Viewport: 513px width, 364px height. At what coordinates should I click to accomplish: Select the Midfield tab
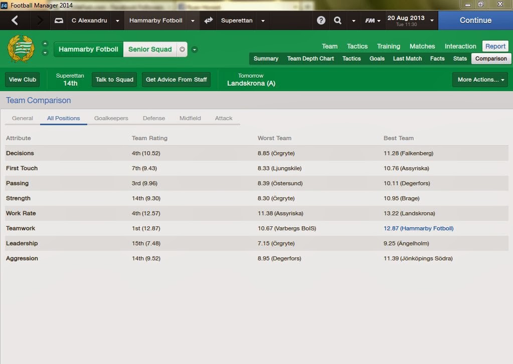190,118
